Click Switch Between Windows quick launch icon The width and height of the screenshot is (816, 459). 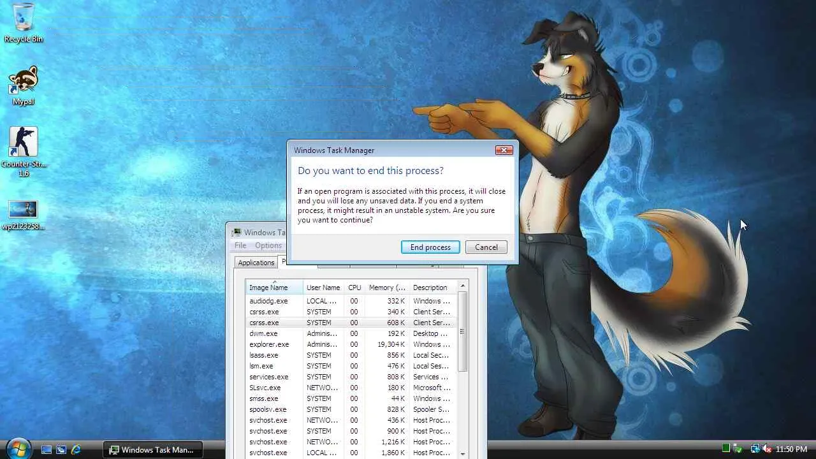click(61, 449)
